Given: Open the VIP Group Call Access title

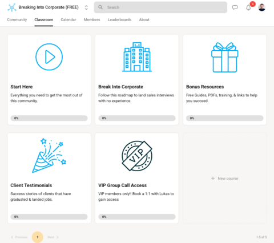Looking at the screenshot, I should 123,185.
